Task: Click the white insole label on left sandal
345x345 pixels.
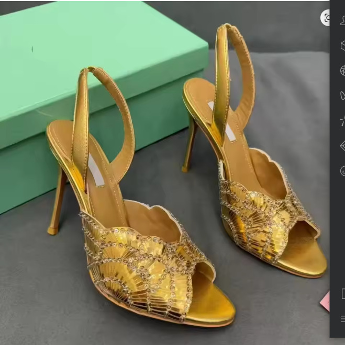Action: pos(95,171)
